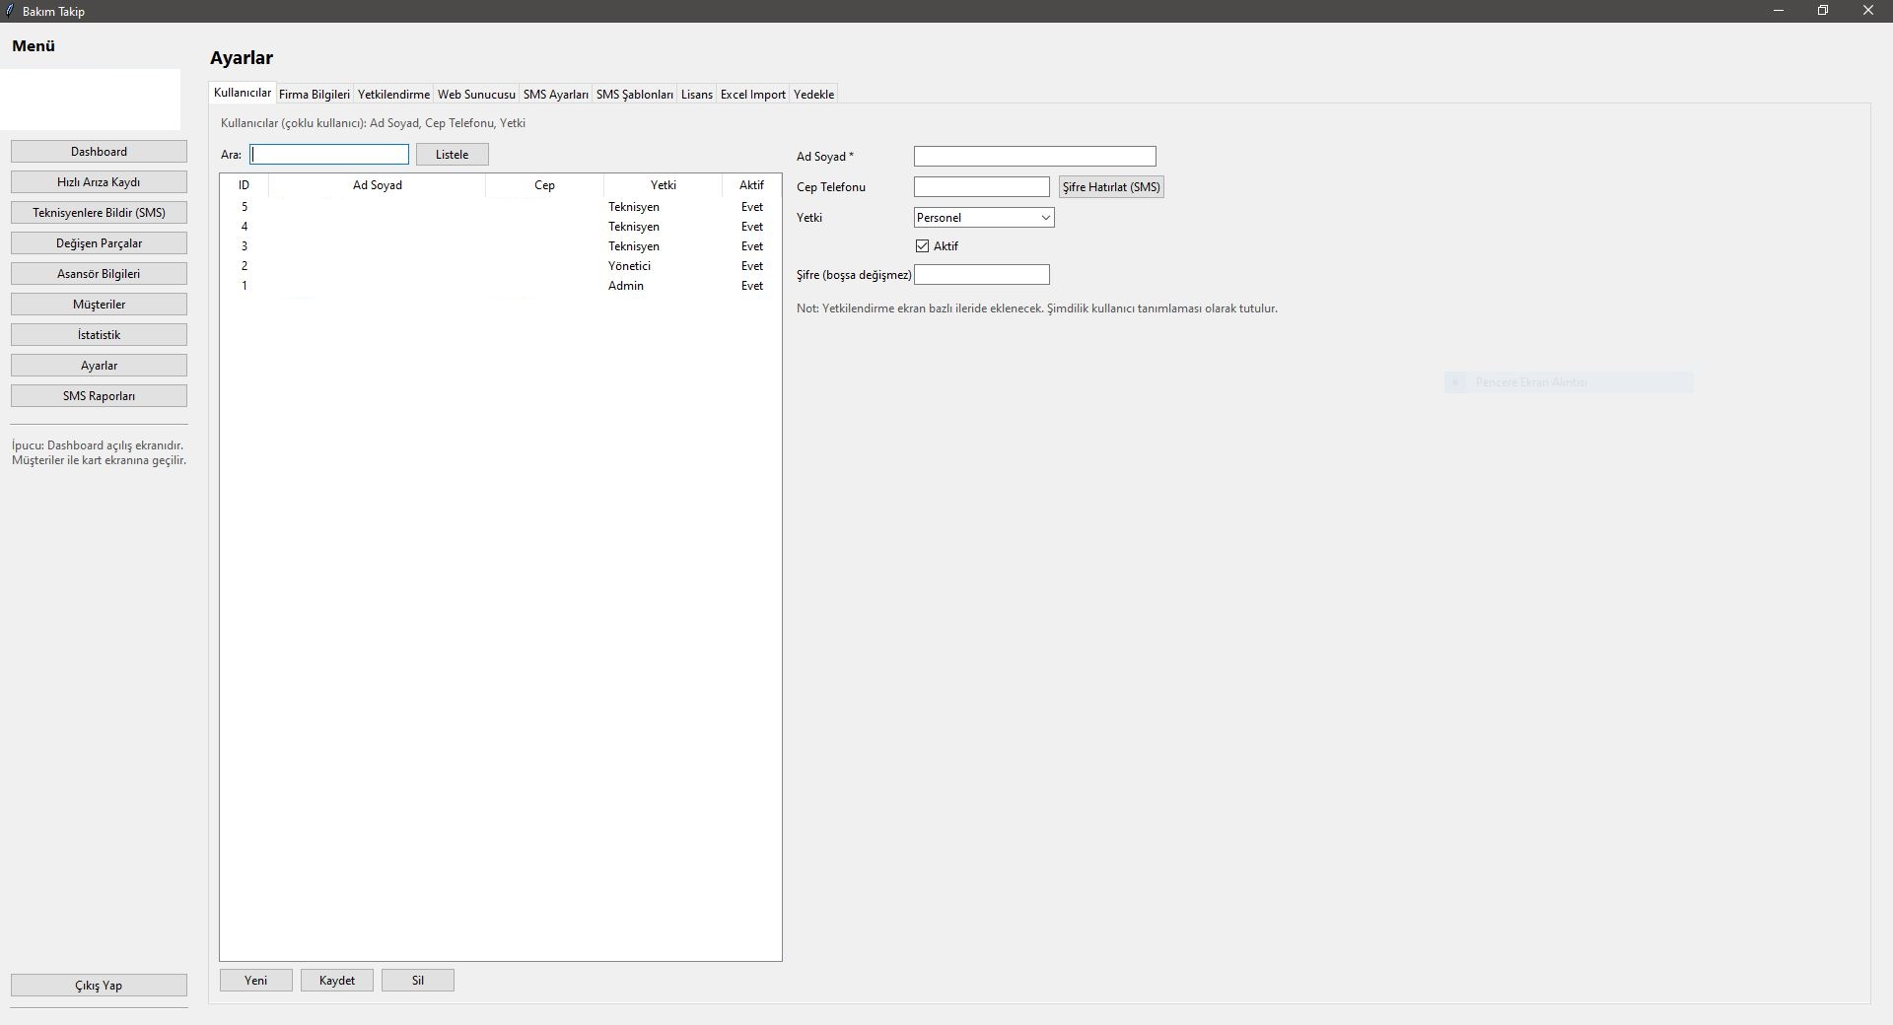Open the SMS Şablonları tab
This screenshot has height=1025, width=1893.
point(634,95)
